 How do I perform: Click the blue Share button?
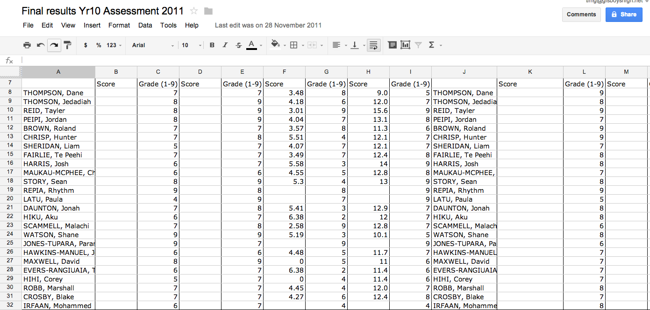click(x=624, y=14)
